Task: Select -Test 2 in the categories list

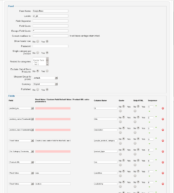Action: 36,64
